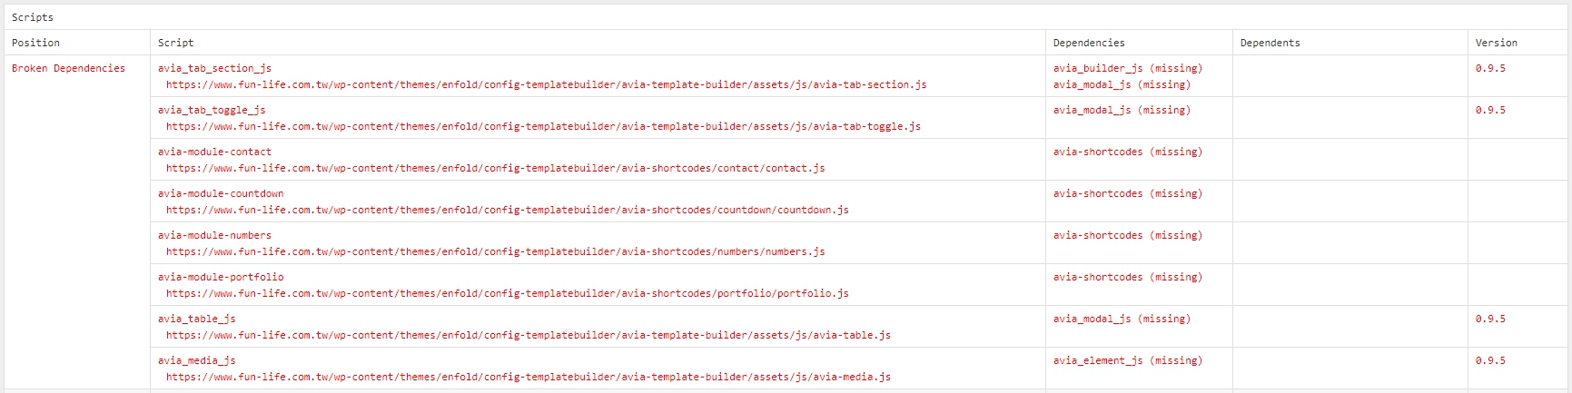The height and width of the screenshot is (393, 1572).
Task: Click the Position column header
Action: (x=36, y=43)
